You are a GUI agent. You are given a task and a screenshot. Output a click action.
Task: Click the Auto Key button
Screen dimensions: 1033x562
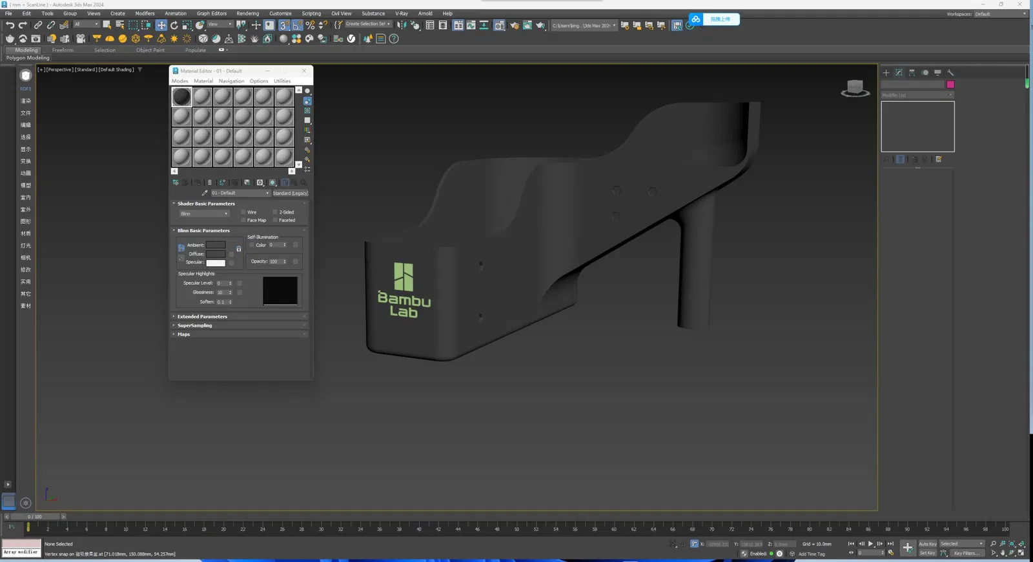coord(927,544)
